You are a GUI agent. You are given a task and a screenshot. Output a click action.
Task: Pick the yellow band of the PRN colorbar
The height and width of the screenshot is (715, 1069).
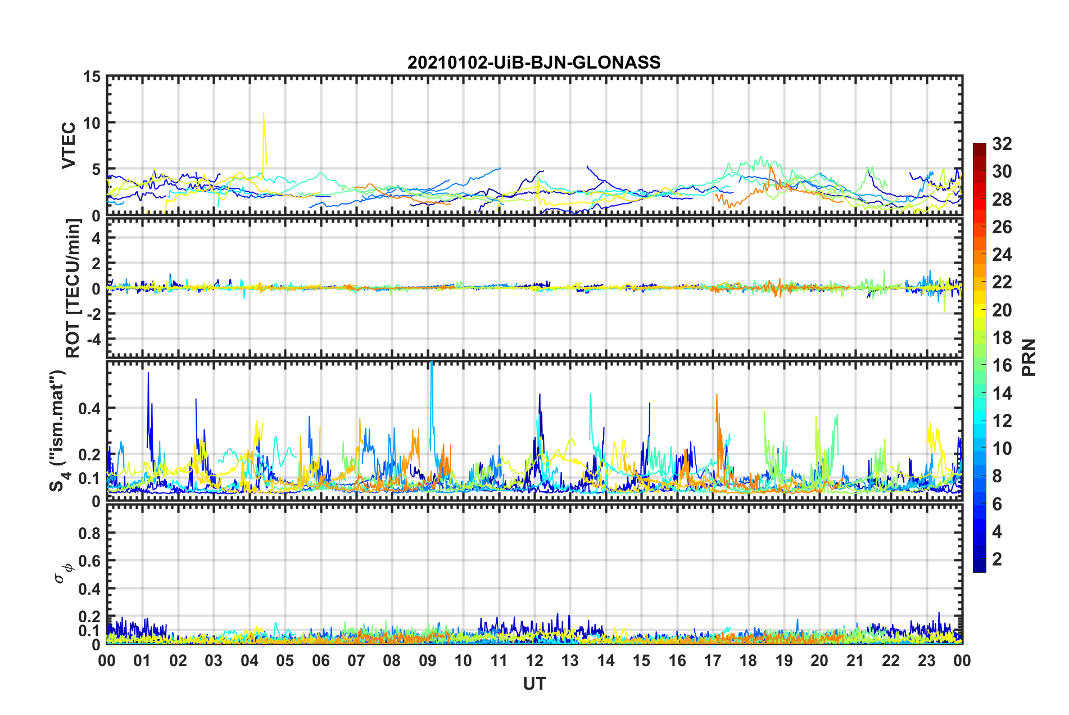(x=979, y=309)
